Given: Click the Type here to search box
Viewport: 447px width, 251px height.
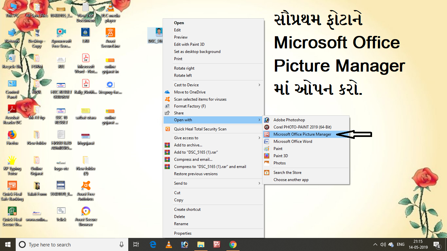Looking at the screenshot, I should coord(65,244).
